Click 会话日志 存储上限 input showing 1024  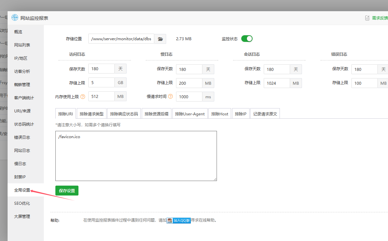point(277,83)
